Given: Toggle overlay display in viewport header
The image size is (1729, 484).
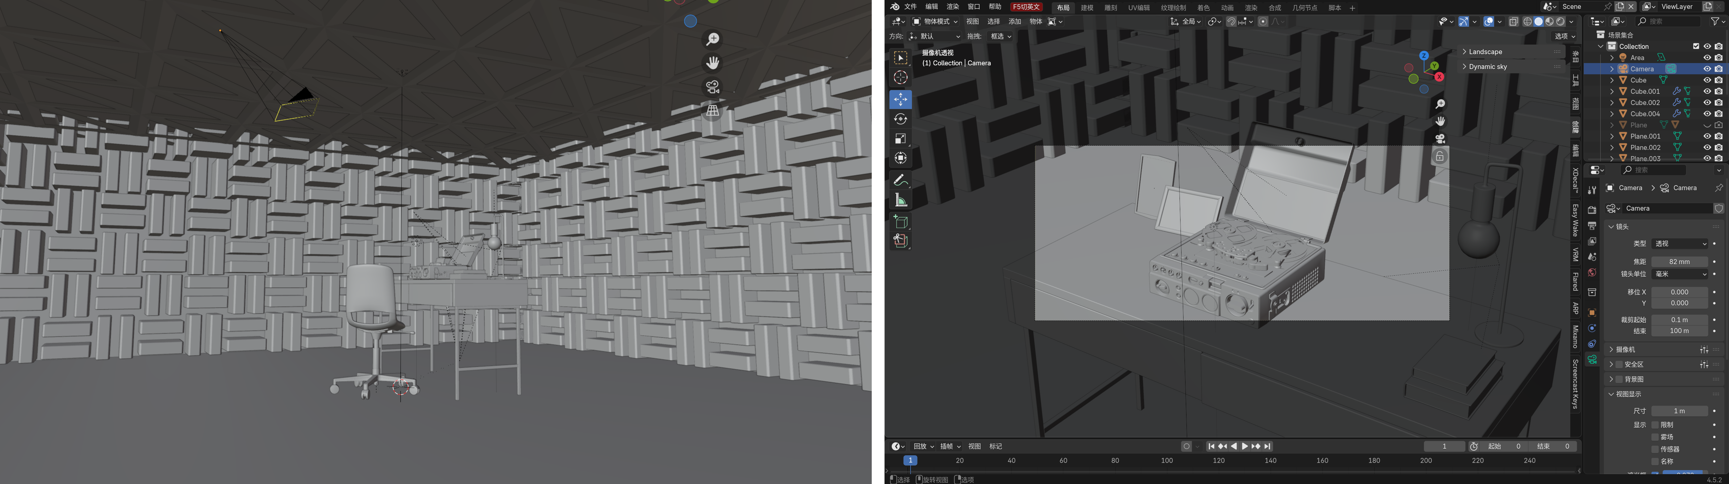Looking at the screenshot, I should pyautogui.click(x=1489, y=22).
